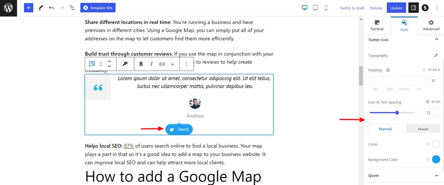Screen dimensions: 444x185
Task: Click the link icon in block toolbar
Action: (x=162, y=64)
